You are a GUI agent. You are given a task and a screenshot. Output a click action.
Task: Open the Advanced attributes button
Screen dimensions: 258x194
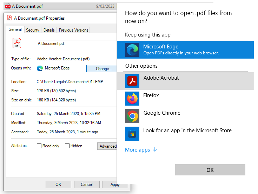(107, 146)
